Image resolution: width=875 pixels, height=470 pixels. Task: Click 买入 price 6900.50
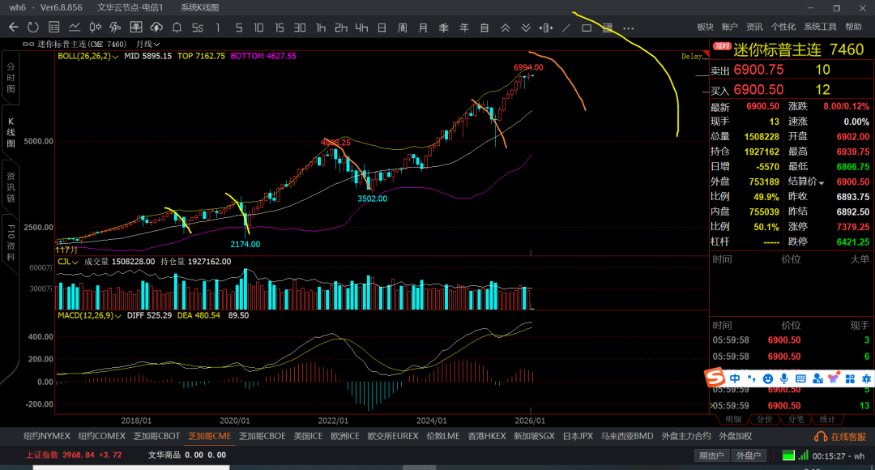point(758,90)
